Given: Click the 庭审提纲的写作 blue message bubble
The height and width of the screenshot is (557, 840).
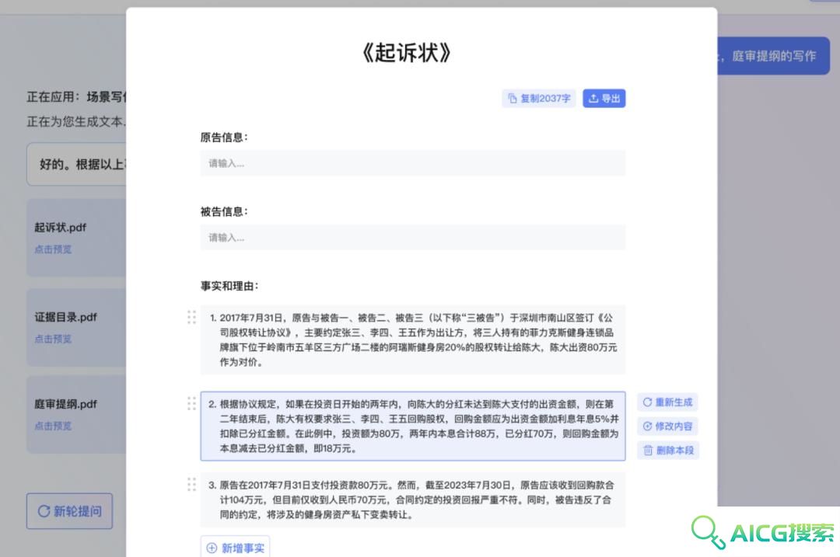Looking at the screenshot, I should point(774,56).
